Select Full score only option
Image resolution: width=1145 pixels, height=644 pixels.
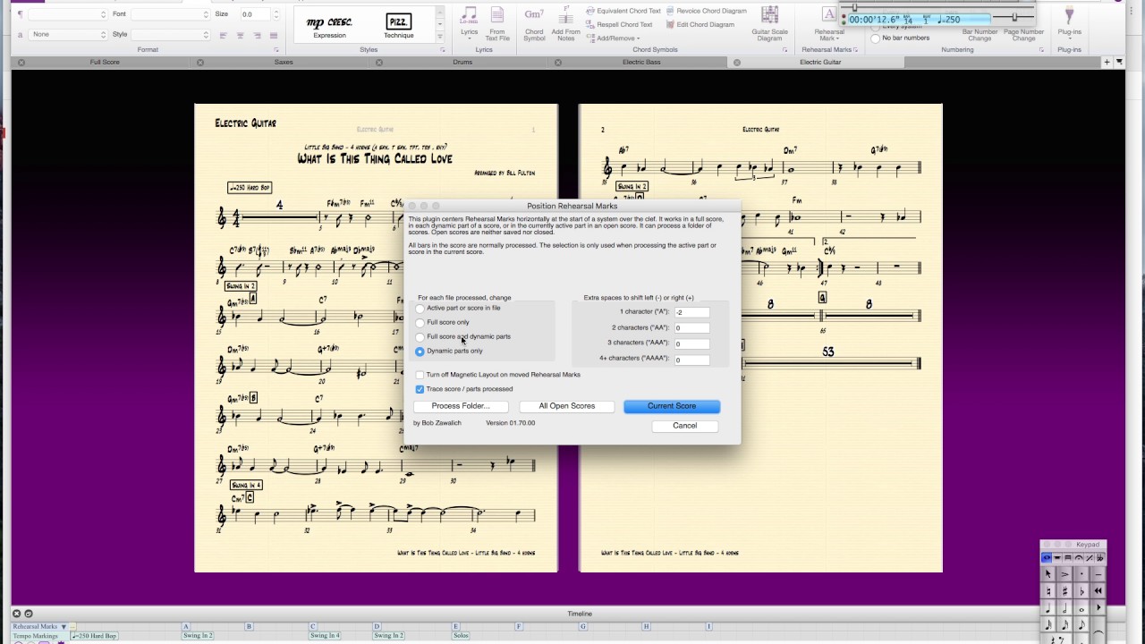[420, 323]
